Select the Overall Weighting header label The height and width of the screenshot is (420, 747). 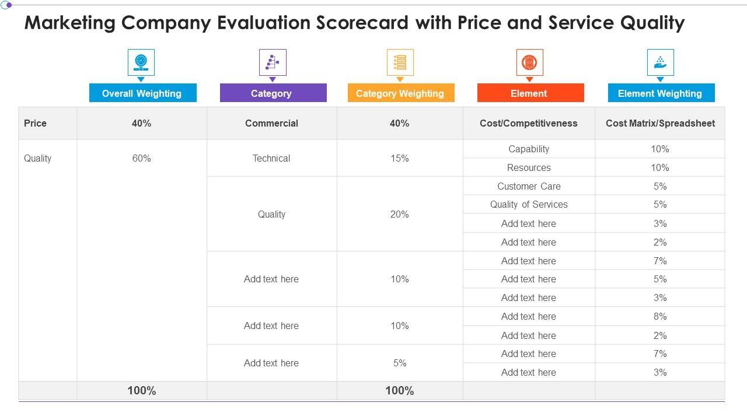coord(142,93)
